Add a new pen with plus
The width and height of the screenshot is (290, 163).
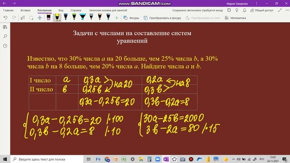click(x=116, y=18)
